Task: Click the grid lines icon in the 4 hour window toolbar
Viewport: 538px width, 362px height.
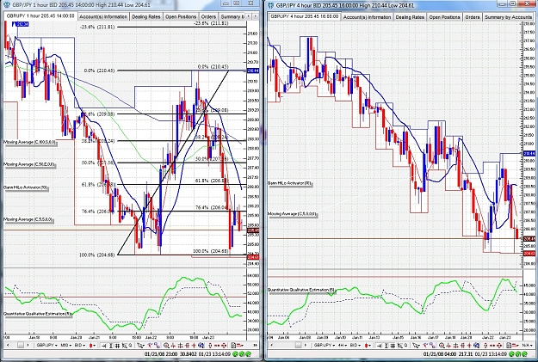Action: point(393,345)
